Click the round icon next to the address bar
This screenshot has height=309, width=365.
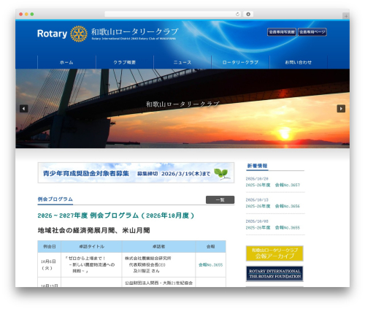(248, 15)
